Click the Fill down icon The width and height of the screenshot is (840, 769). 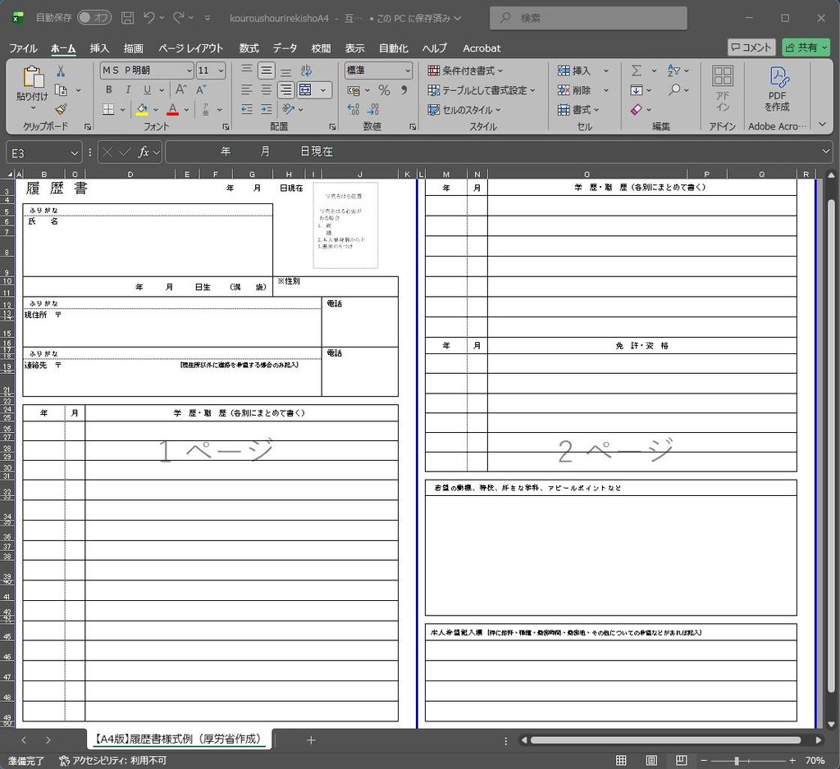(636, 90)
